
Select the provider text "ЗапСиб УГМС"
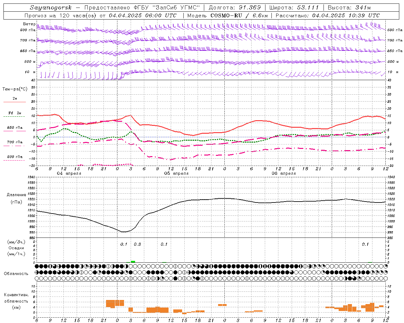(176, 8)
